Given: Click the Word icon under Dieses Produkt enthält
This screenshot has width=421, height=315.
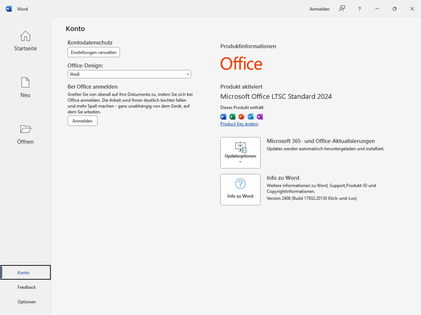Looking at the screenshot, I should (223, 116).
